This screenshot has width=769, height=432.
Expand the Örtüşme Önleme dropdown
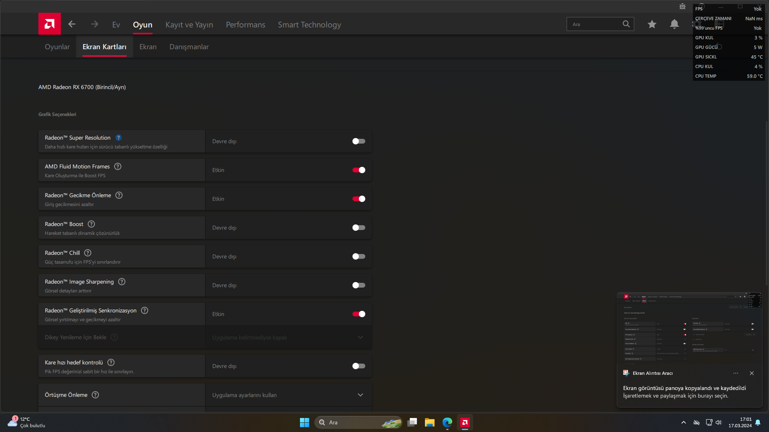tap(360, 395)
